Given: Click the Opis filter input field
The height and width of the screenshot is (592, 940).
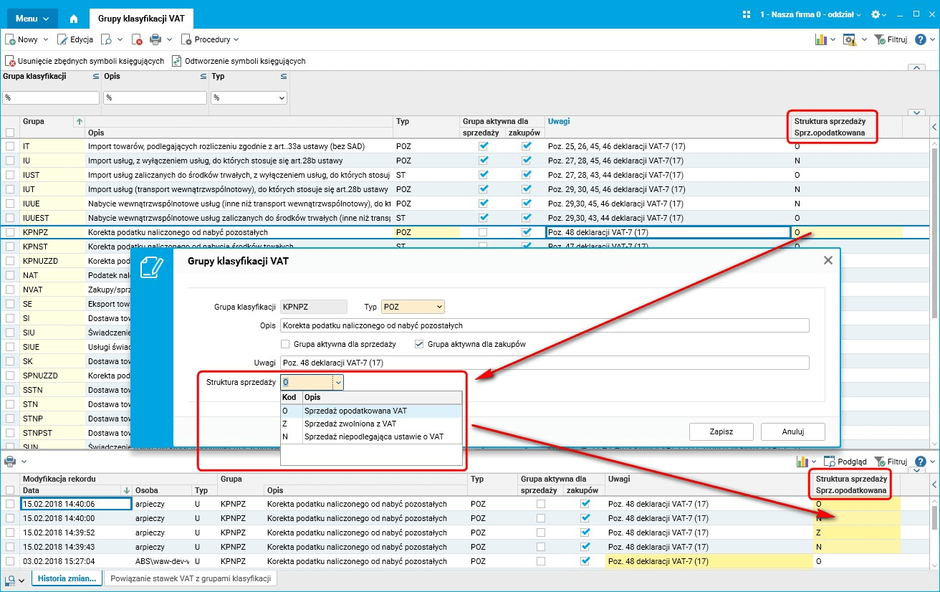Looking at the screenshot, I should click(155, 97).
